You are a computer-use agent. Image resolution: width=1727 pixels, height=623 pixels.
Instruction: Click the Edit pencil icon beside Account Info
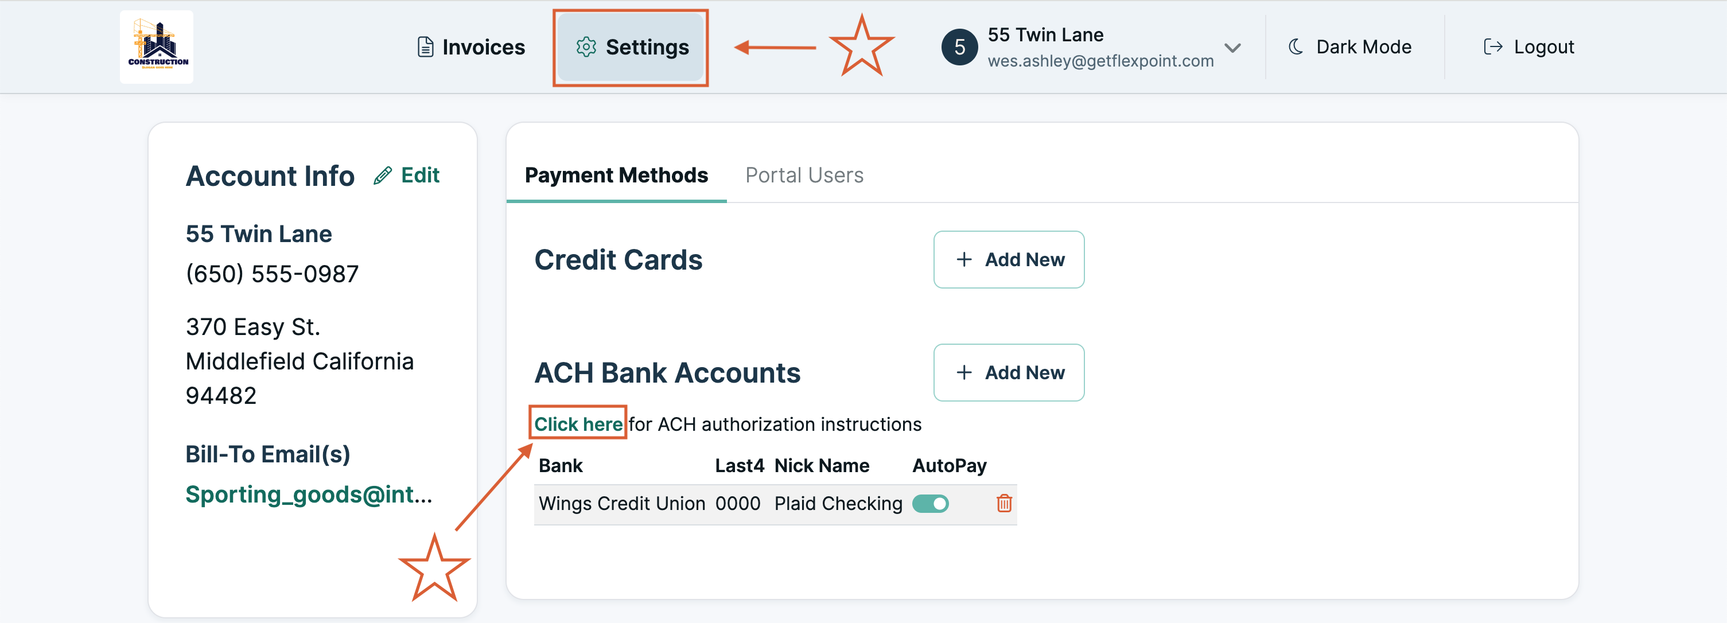382,175
